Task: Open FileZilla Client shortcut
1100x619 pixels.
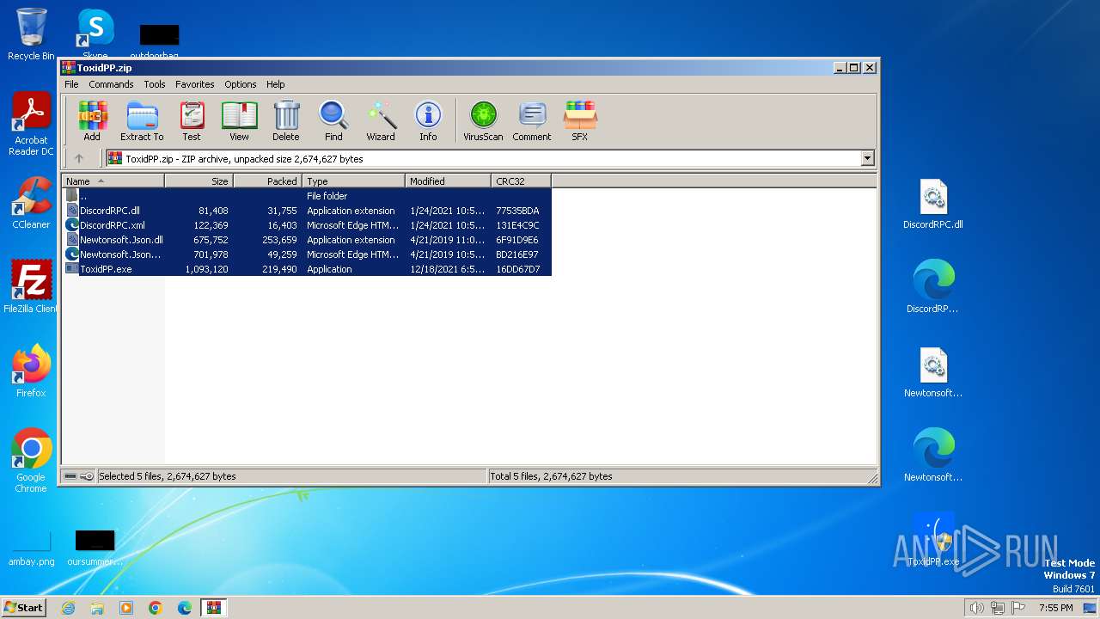Action: [x=31, y=287]
